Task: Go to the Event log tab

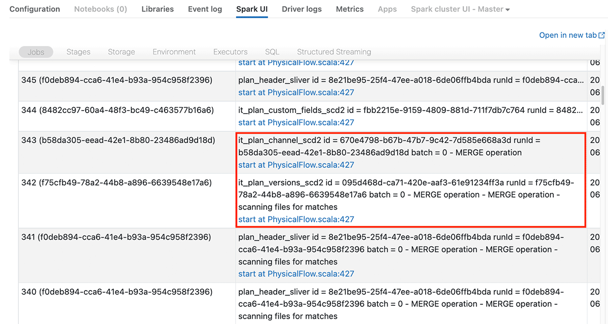Action: click(205, 9)
